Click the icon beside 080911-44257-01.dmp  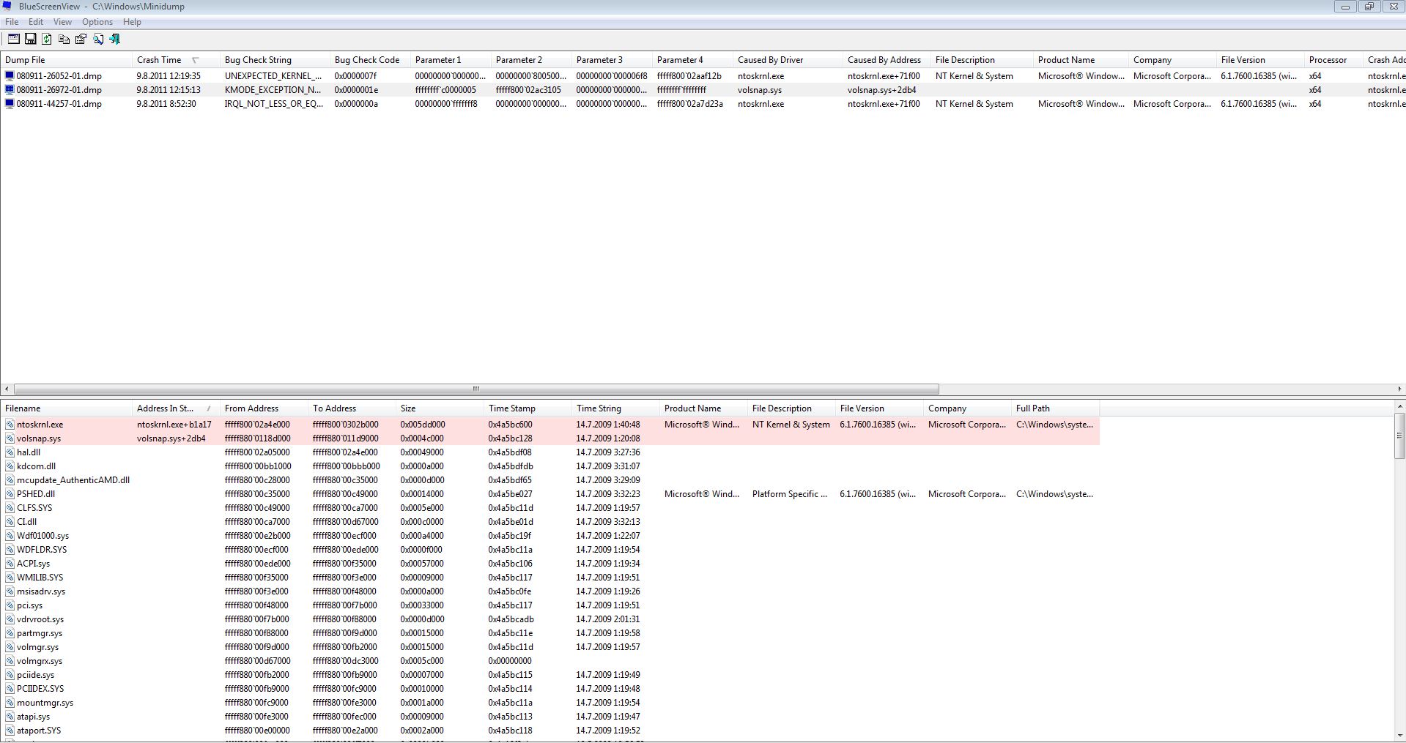(10, 103)
